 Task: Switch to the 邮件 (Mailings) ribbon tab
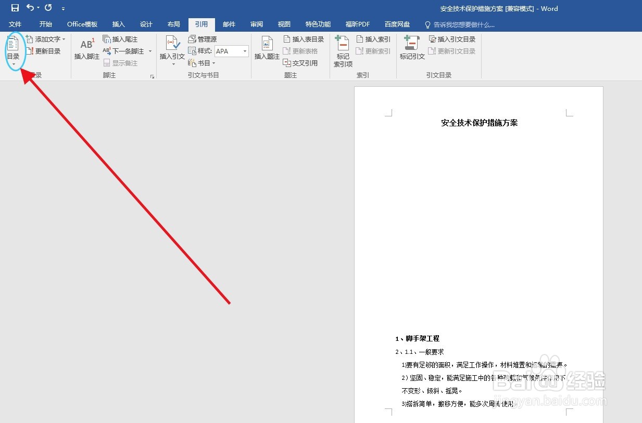point(229,24)
